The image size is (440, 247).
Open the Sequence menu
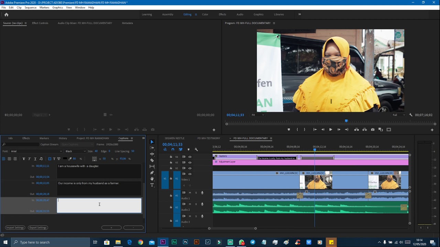[30, 8]
